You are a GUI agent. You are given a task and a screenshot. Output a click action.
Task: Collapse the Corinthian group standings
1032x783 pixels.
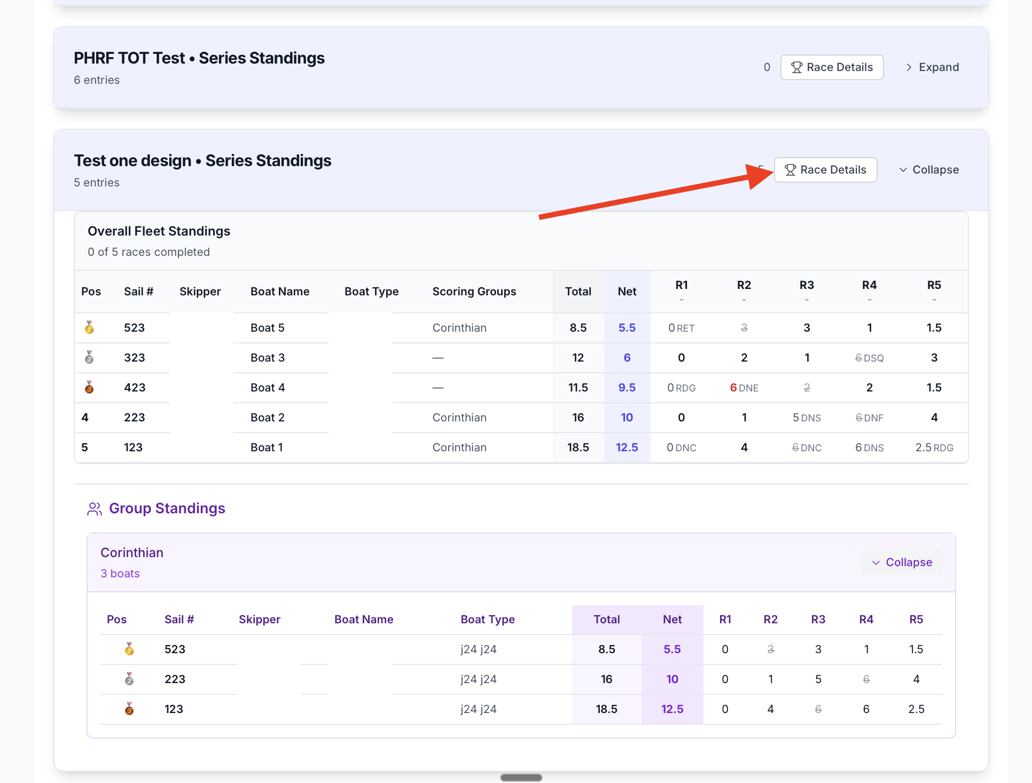tap(902, 562)
